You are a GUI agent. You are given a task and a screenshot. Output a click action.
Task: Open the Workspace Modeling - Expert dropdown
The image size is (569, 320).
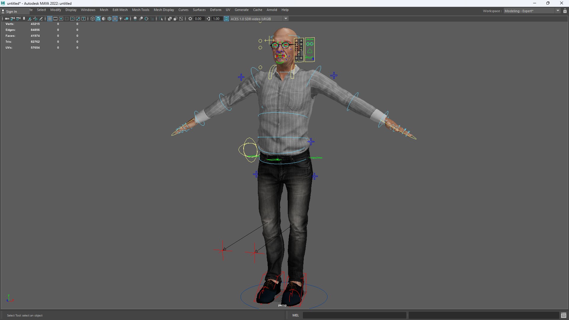532,11
